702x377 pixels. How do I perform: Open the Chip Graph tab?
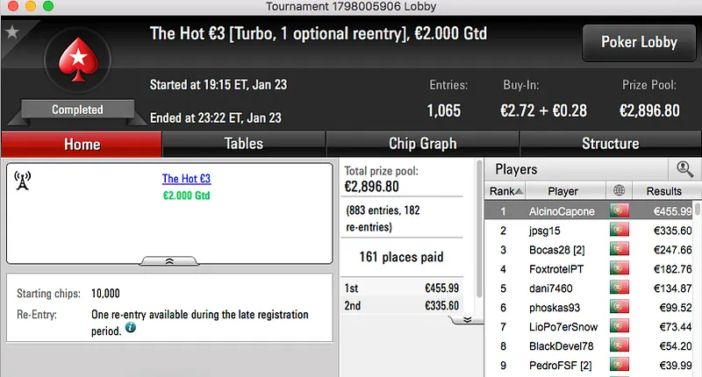tap(422, 144)
